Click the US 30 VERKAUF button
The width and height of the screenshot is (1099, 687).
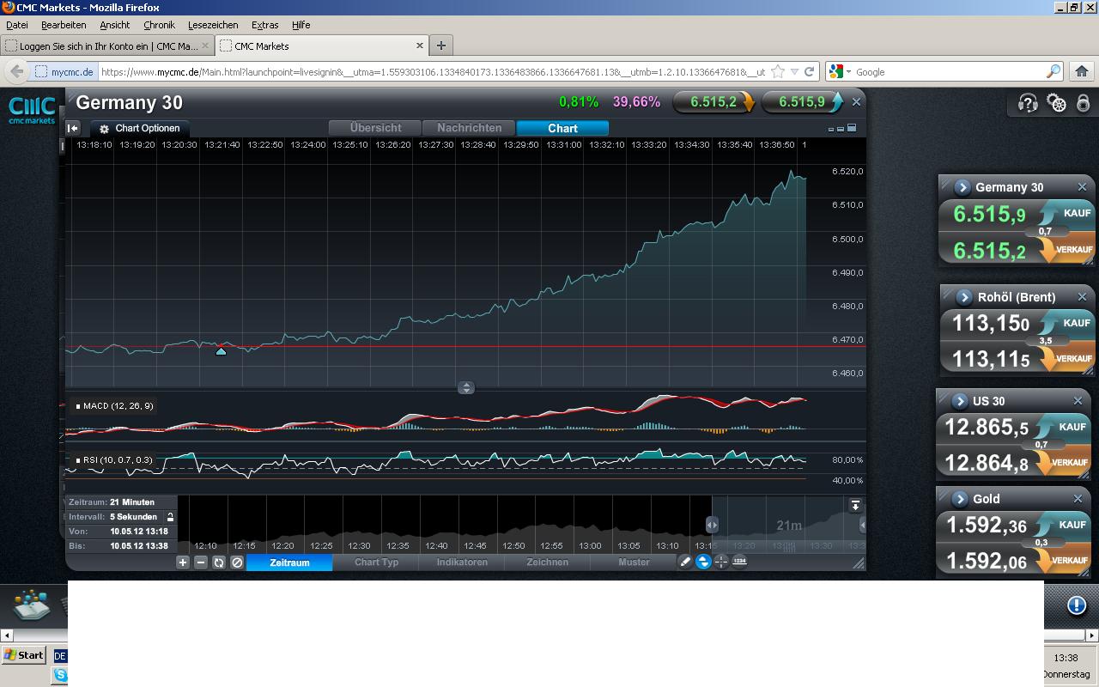pyautogui.click(x=1066, y=463)
